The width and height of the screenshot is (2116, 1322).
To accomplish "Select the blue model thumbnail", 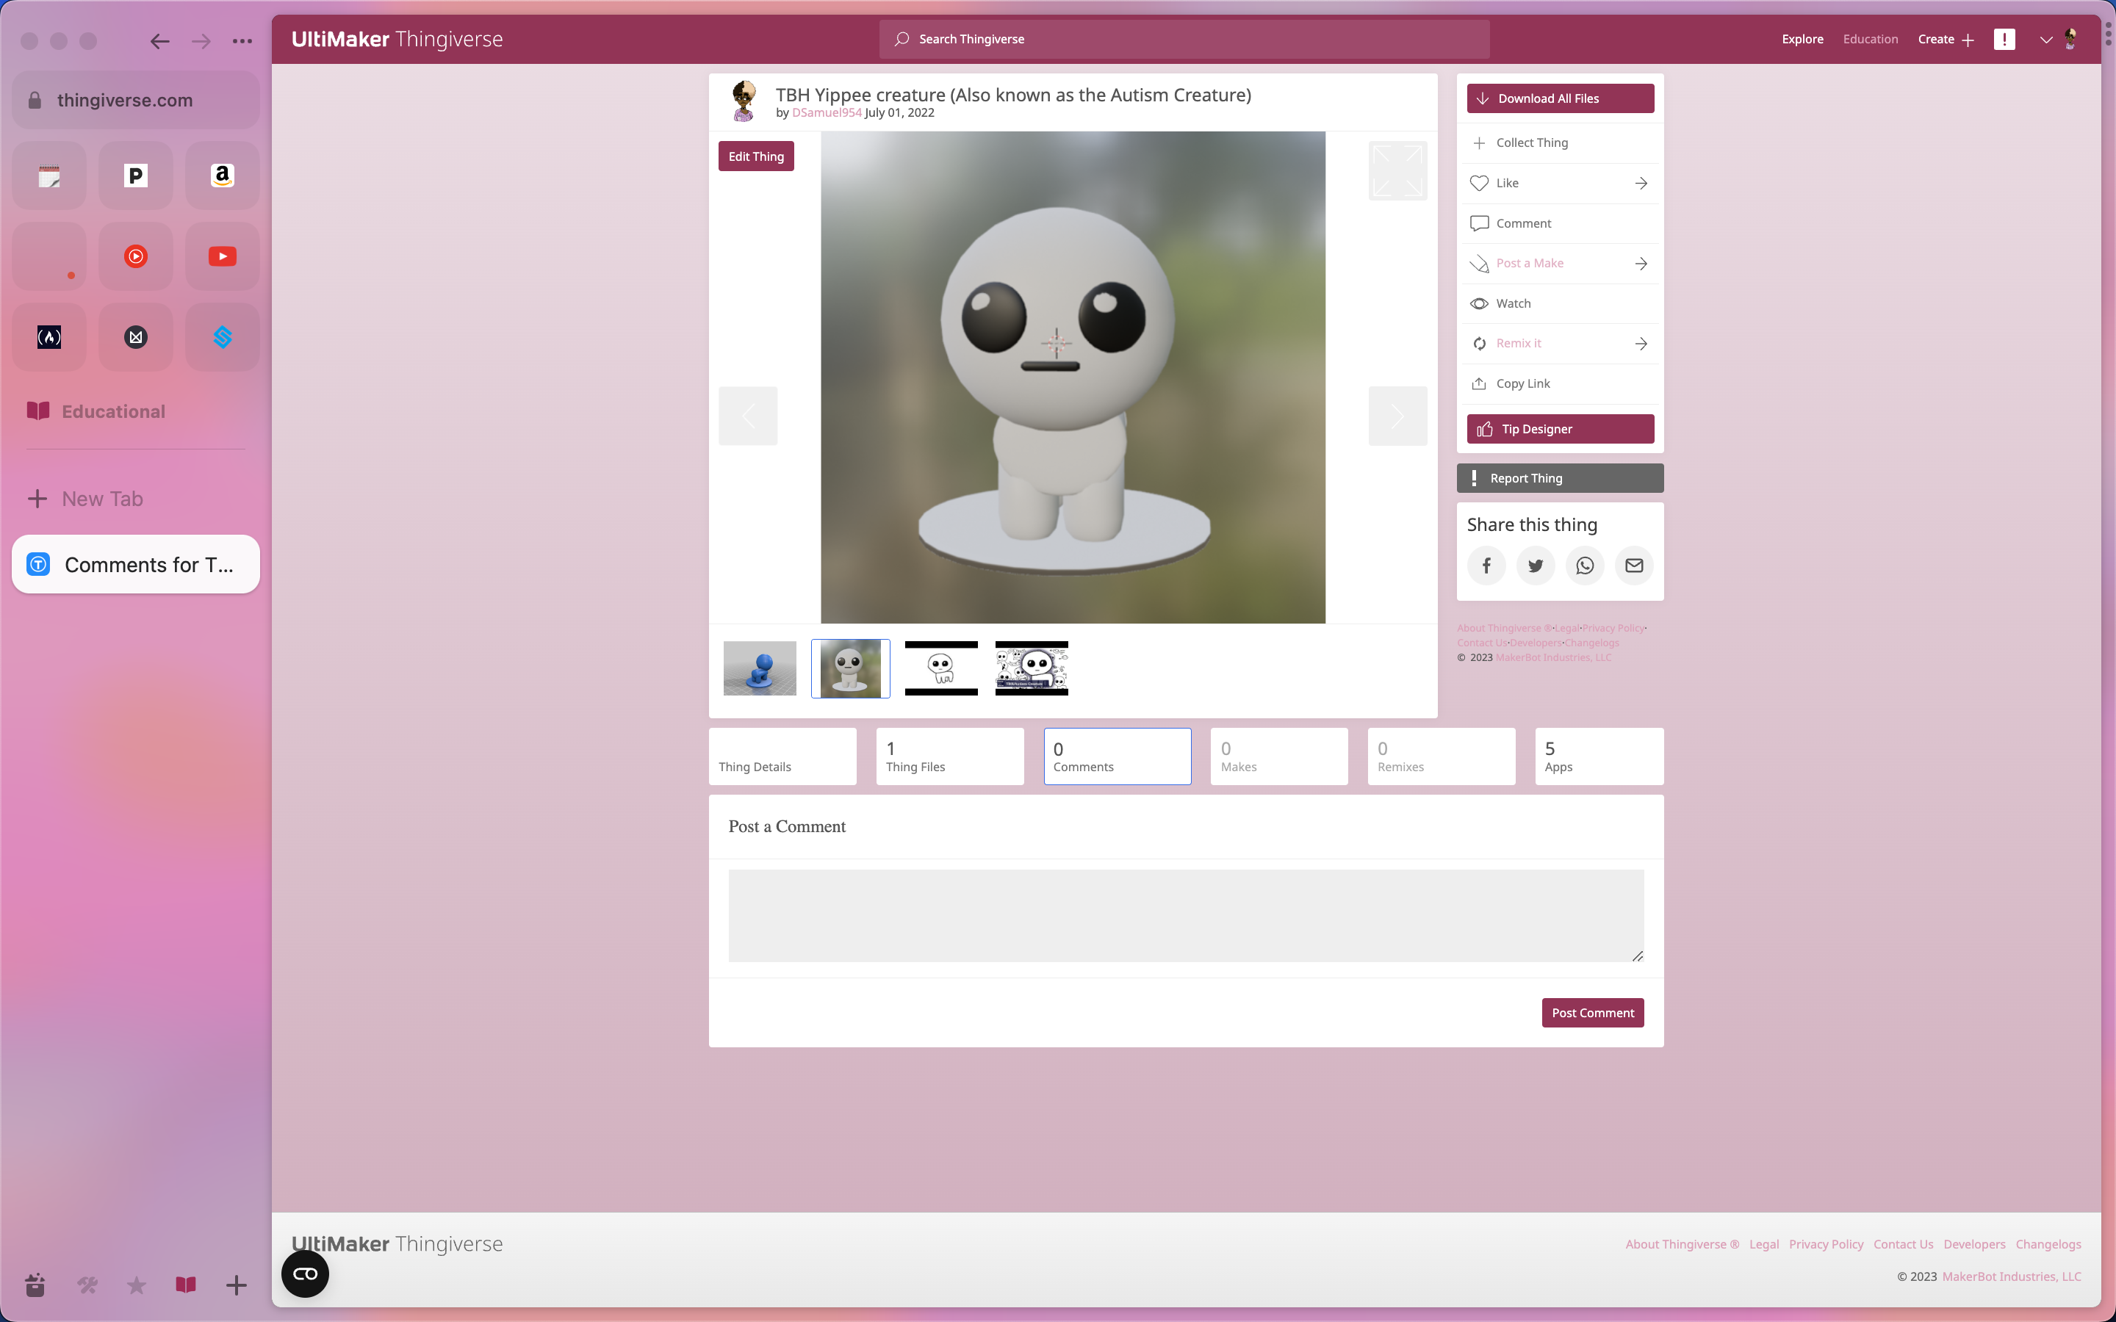I will tap(759, 667).
